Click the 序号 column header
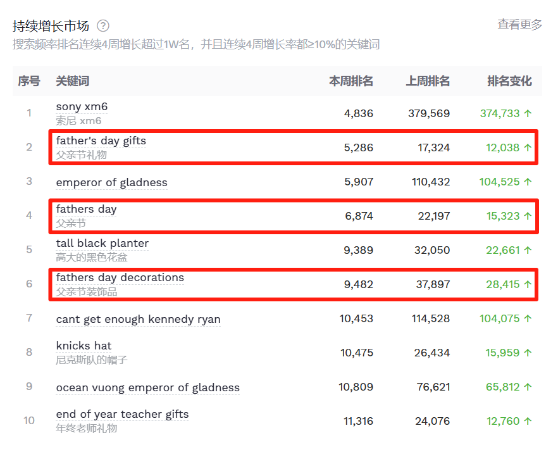 (x=29, y=81)
